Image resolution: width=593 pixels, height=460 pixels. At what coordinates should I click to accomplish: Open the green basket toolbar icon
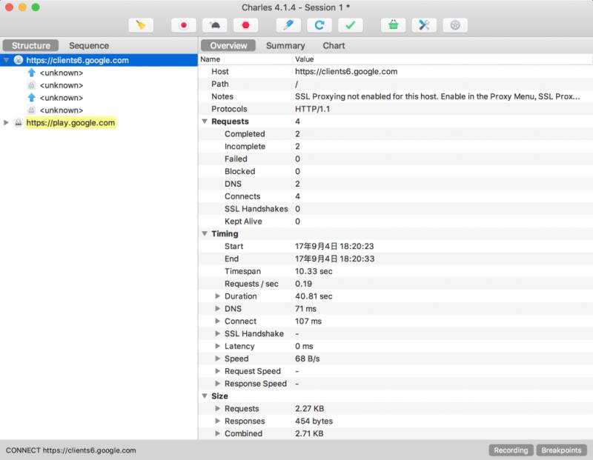pos(394,25)
